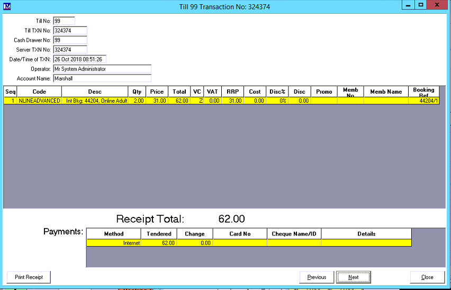Screen dimensions: 451x290
Task: Click the Qty column header
Action: pyautogui.click(x=137, y=92)
